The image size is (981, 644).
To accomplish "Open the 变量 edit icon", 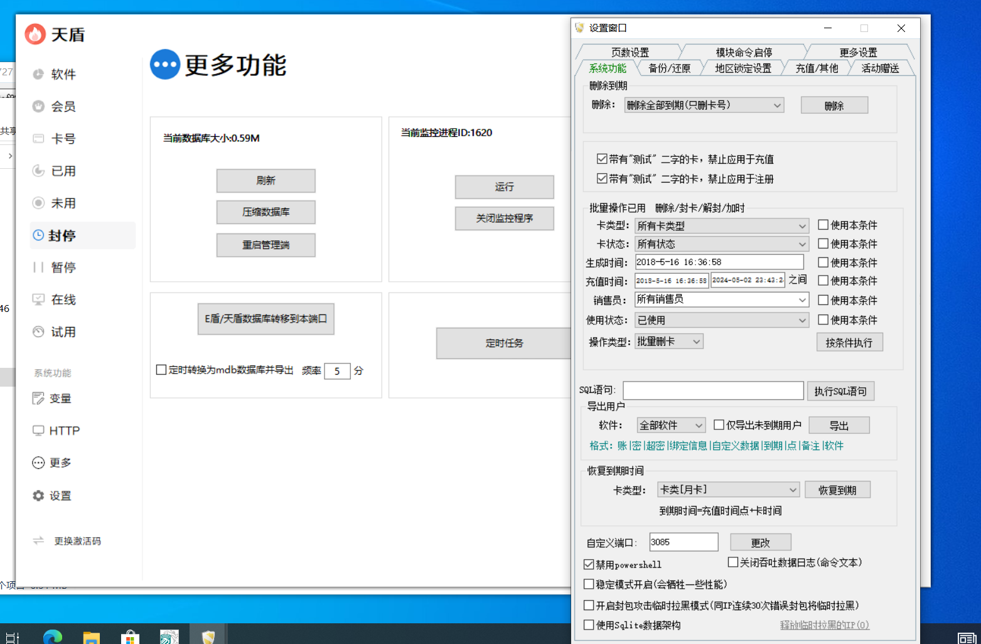I will pyautogui.click(x=38, y=399).
